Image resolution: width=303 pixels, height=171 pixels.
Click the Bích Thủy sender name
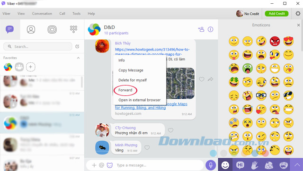[123, 43]
